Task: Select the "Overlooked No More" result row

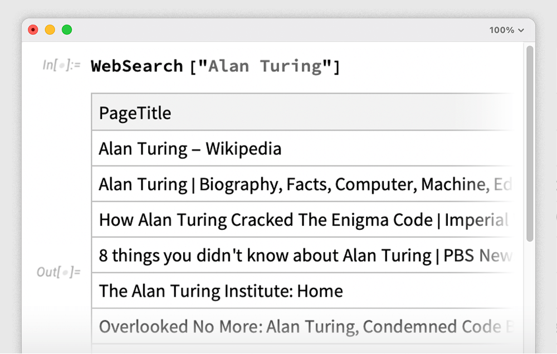Action: 301,326
